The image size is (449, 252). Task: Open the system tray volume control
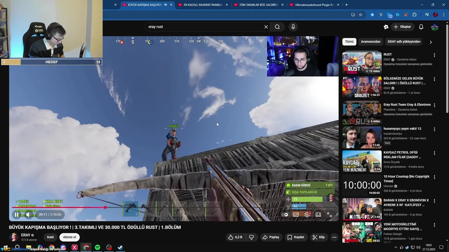click(x=418, y=247)
